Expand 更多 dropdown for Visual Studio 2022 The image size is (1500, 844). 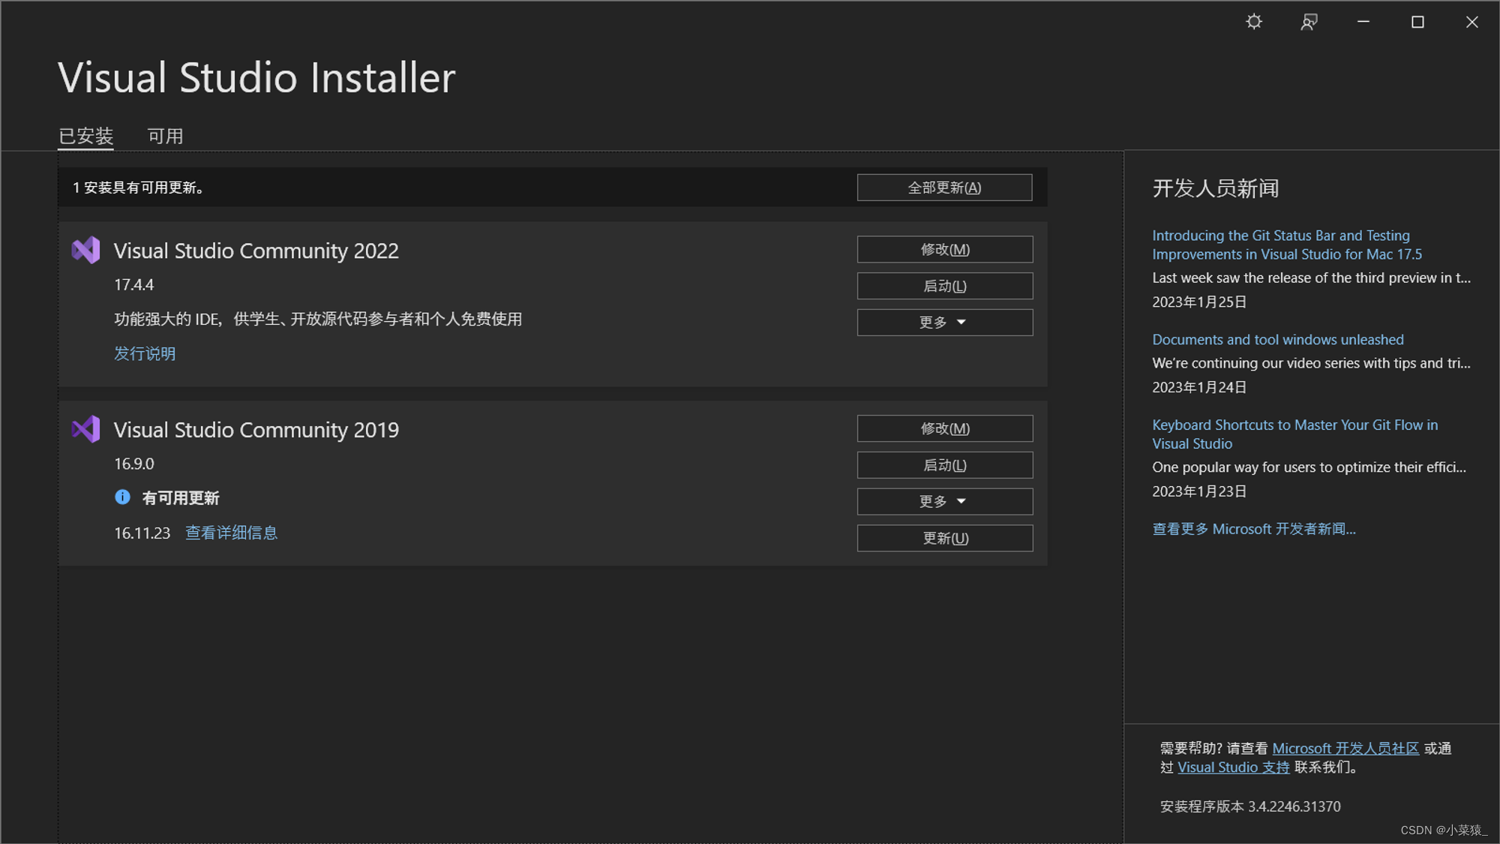click(944, 323)
